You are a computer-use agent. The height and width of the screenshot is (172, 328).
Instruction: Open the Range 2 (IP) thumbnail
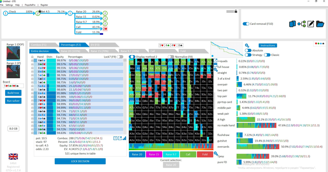click(x=13, y=72)
